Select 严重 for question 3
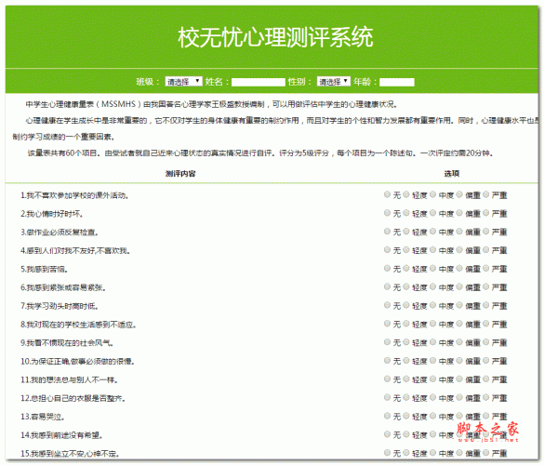Viewport: 544px width, 465px height. pyautogui.click(x=486, y=232)
